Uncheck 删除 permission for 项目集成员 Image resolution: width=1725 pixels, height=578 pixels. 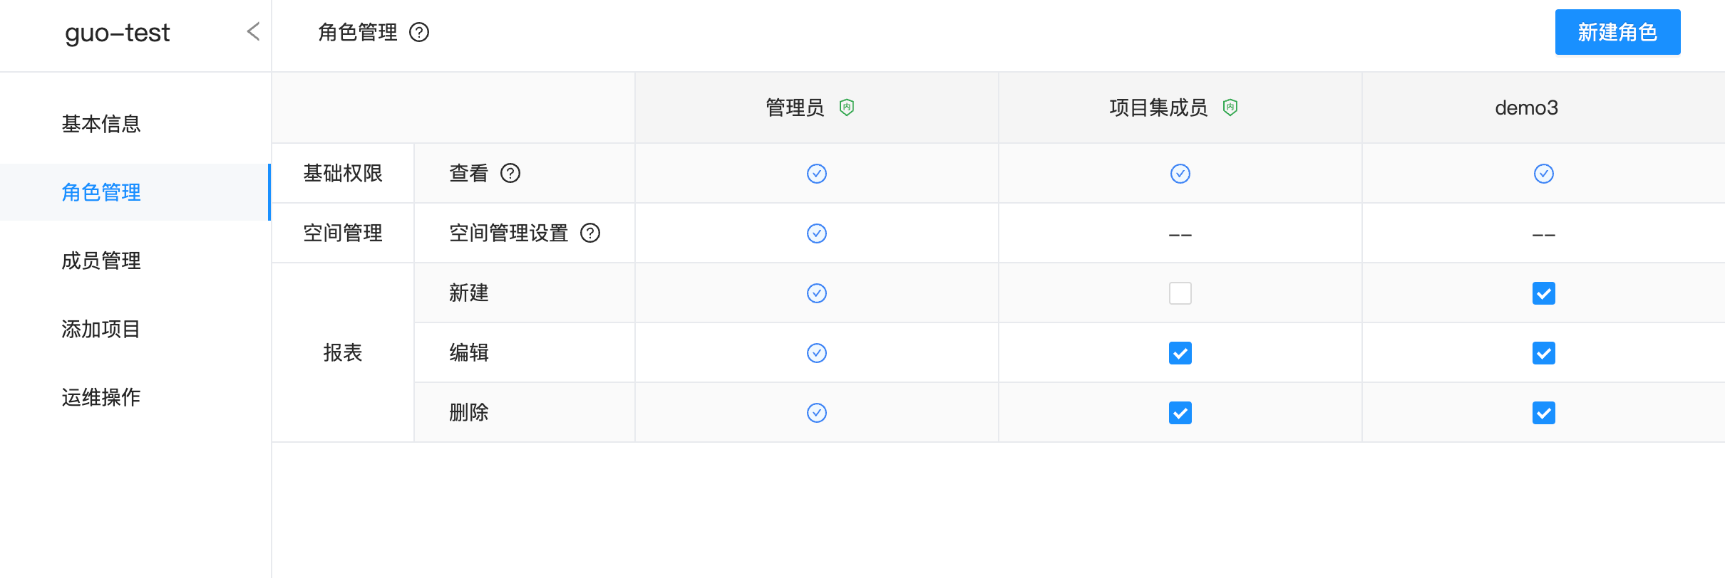(1180, 412)
